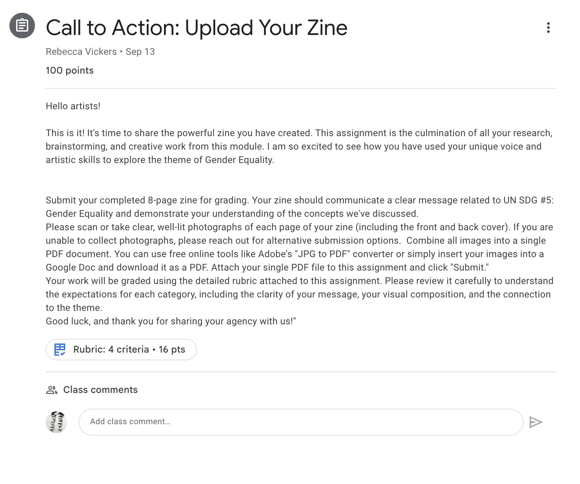Click the Submit your completed 8-page zine line
Screen dimensions: 580x484
tap(299, 200)
